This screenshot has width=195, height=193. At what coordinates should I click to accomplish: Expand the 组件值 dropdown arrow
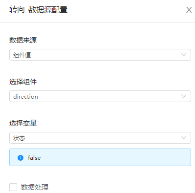tap(184, 55)
